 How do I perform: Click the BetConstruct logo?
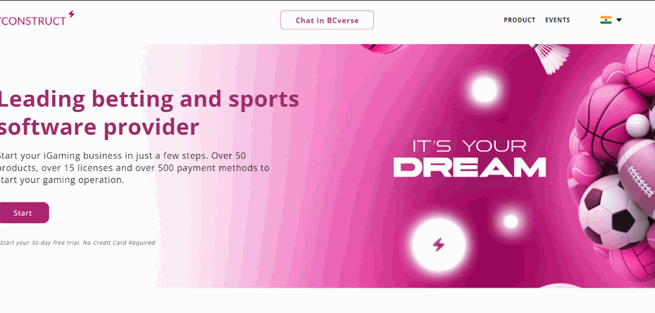[37, 19]
